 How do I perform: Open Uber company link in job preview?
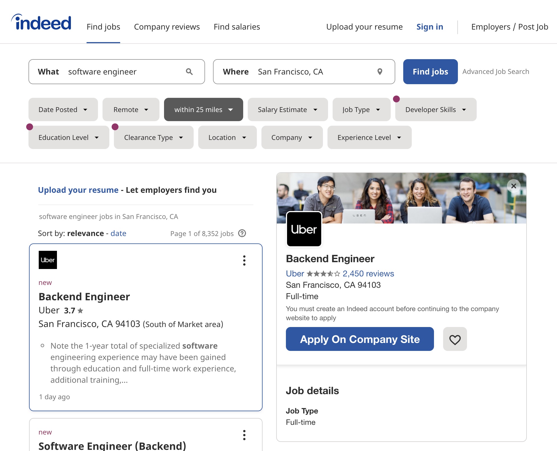(x=295, y=274)
